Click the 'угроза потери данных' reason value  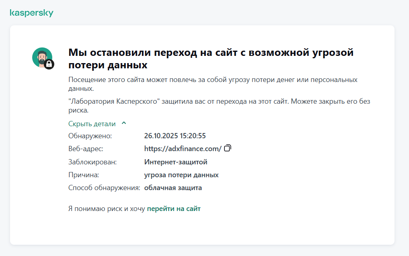click(181, 175)
